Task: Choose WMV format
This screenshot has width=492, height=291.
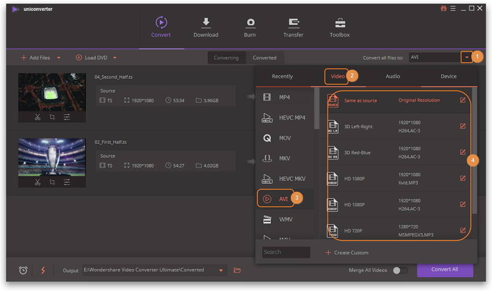Action: tap(285, 219)
